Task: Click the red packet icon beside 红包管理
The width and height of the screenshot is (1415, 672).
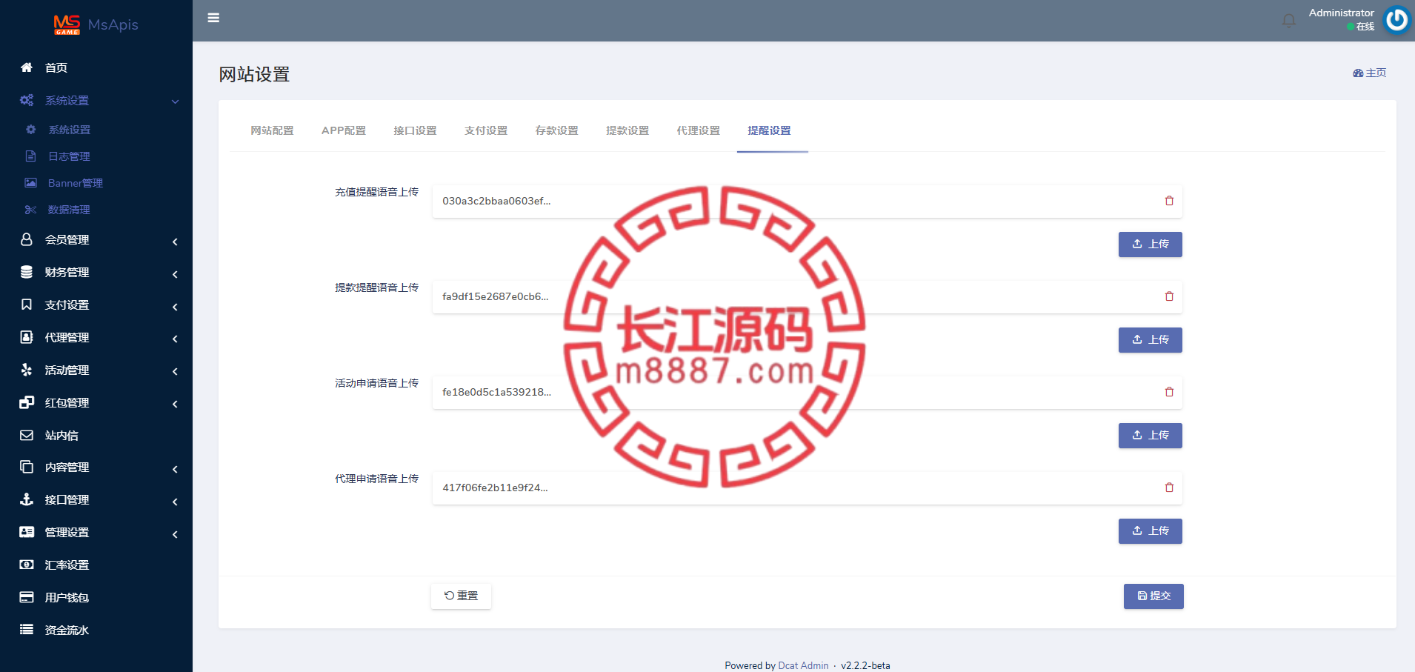Action: [27, 402]
